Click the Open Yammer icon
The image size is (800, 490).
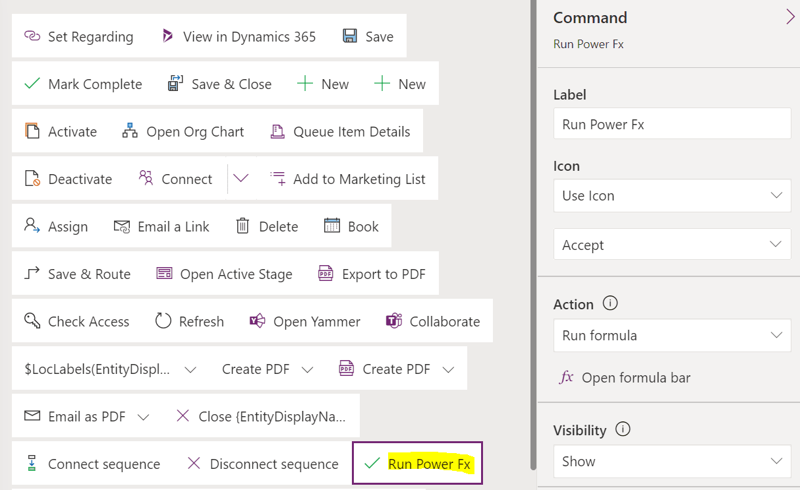click(x=257, y=321)
